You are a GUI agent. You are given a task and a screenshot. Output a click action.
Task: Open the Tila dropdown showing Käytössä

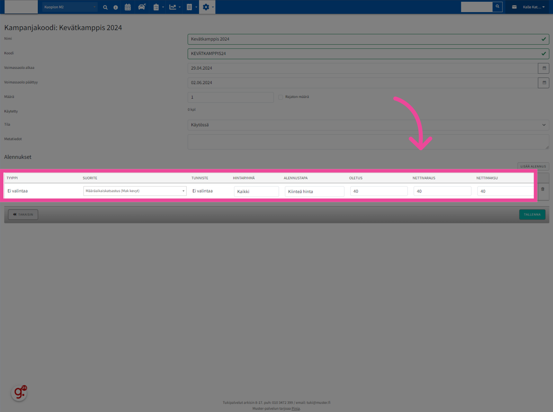coord(368,125)
